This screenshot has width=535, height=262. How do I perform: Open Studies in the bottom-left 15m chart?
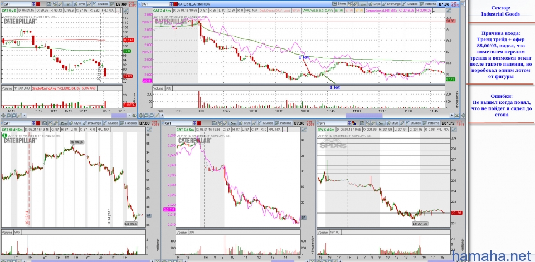pyautogui.click(x=110, y=123)
